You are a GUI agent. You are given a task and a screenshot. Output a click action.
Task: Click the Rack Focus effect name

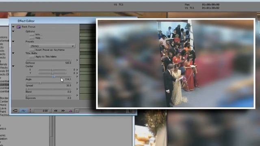28,27
